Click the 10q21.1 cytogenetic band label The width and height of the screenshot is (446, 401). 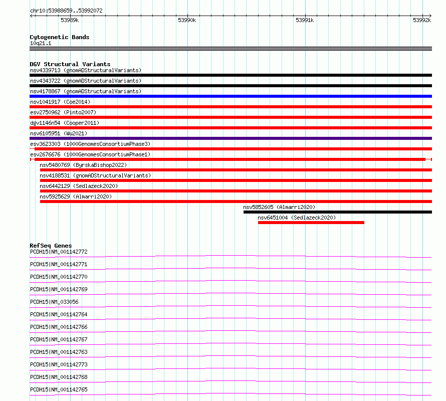point(41,43)
